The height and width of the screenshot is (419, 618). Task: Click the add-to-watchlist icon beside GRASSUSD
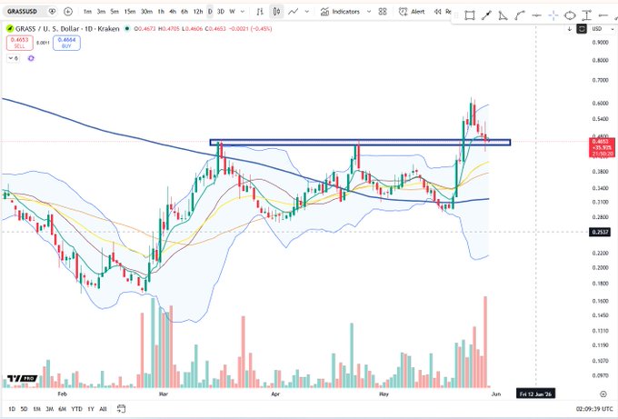tap(52, 12)
